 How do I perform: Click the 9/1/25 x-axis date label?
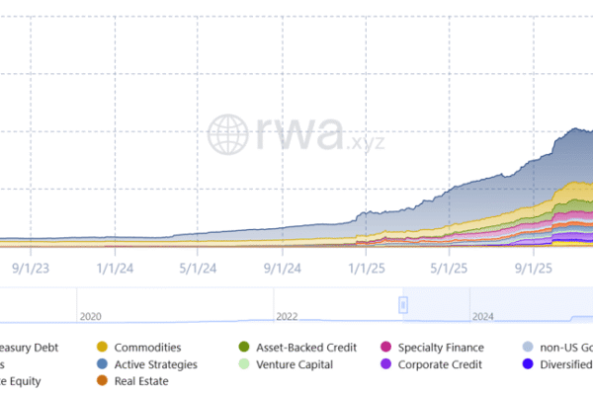tap(534, 268)
